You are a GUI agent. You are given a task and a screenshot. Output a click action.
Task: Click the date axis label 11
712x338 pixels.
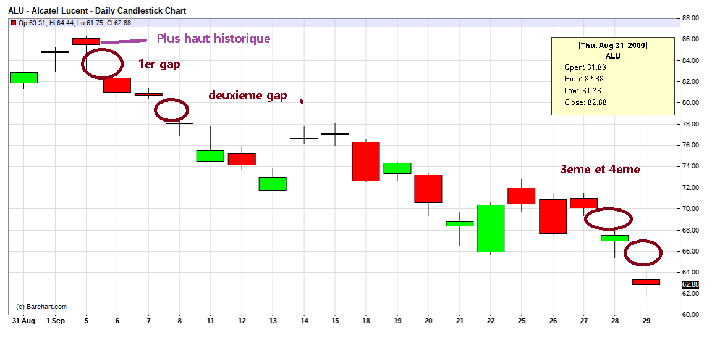210,321
